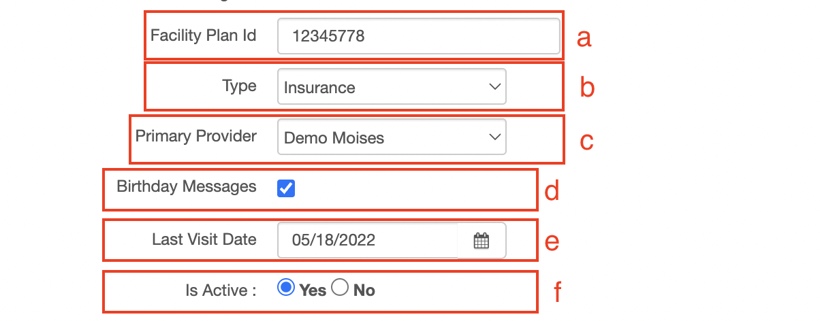
Task: Click the Last Visit Date field showing 05/18/2022
Action: click(x=368, y=240)
